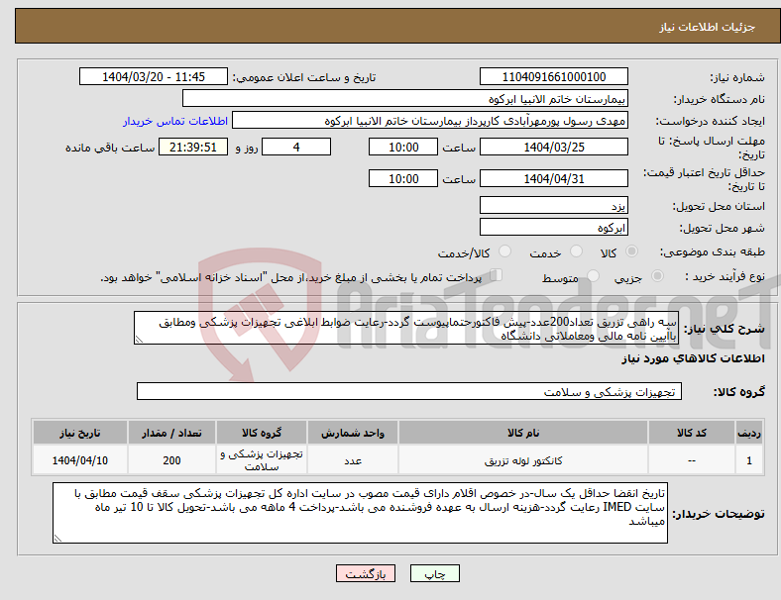The width and height of the screenshot is (781, 600).
Task: Click the چاپ (print) button
Action: [x=434, y=573]
